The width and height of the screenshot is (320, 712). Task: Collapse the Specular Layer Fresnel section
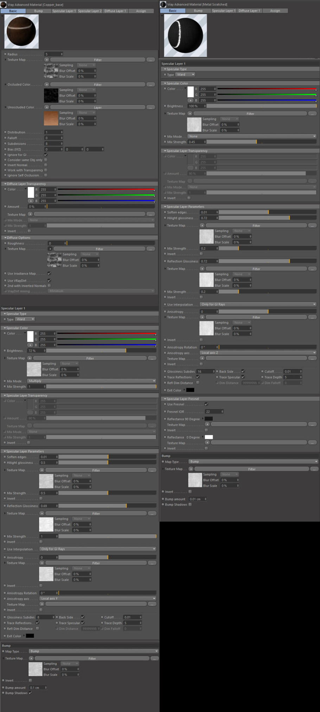(x=165, y=399)
